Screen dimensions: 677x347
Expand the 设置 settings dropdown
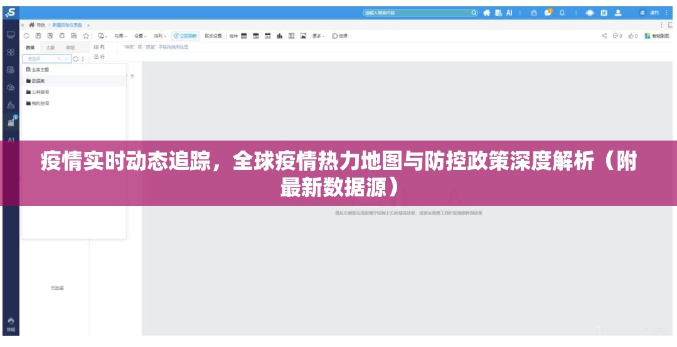pos(140,36)
